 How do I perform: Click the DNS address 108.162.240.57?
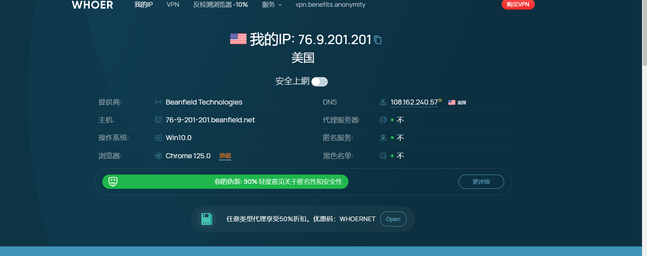(414, 102)
